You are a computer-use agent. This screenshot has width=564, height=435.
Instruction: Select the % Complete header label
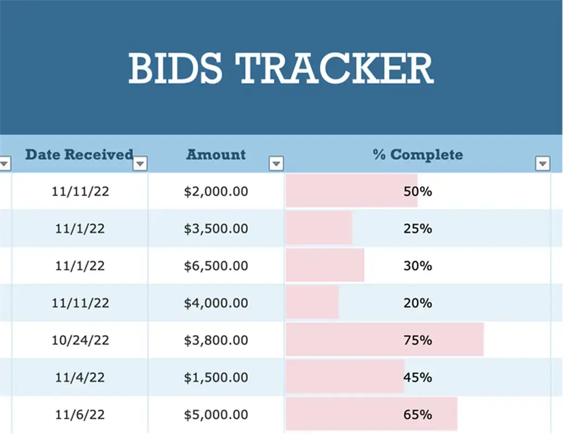(417, 154)
